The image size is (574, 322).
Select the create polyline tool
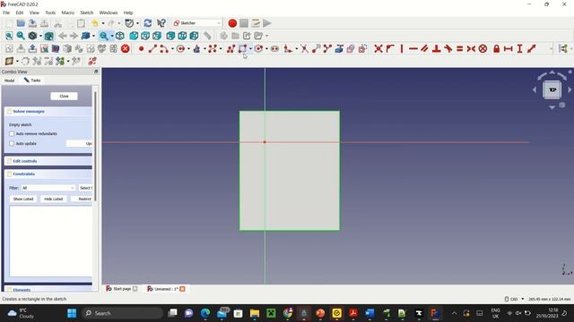pos(230,48)
